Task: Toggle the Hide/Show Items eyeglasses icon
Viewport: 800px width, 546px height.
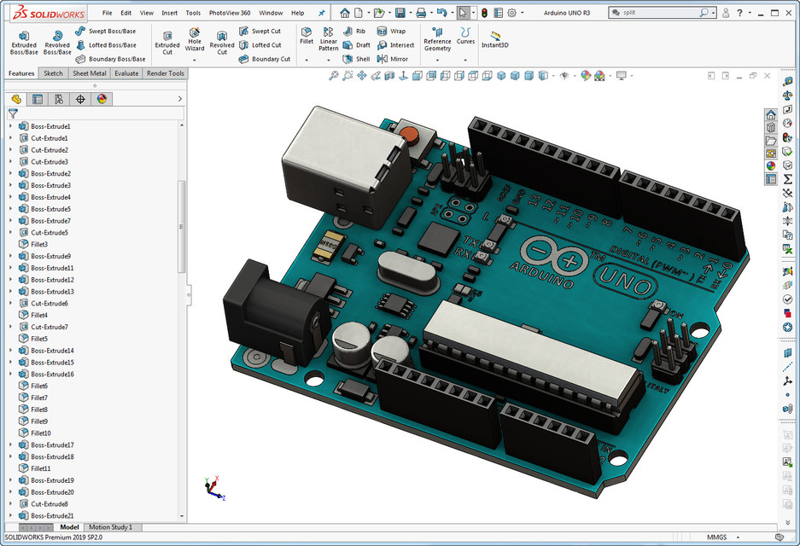Action: point(563,76)
